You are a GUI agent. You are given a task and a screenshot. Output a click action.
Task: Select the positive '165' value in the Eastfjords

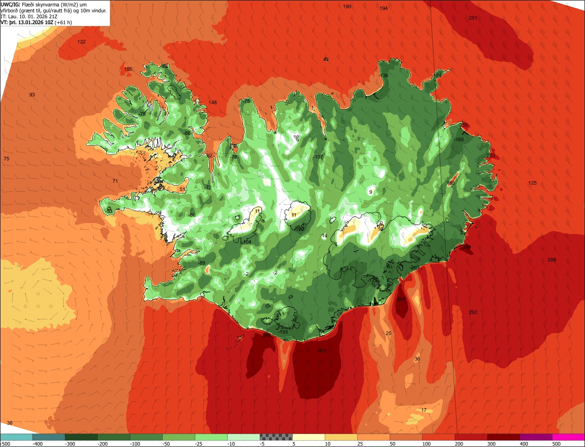(451, 183)
